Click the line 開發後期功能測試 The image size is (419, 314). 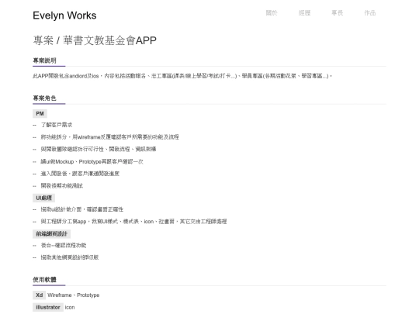pos(62,185)
